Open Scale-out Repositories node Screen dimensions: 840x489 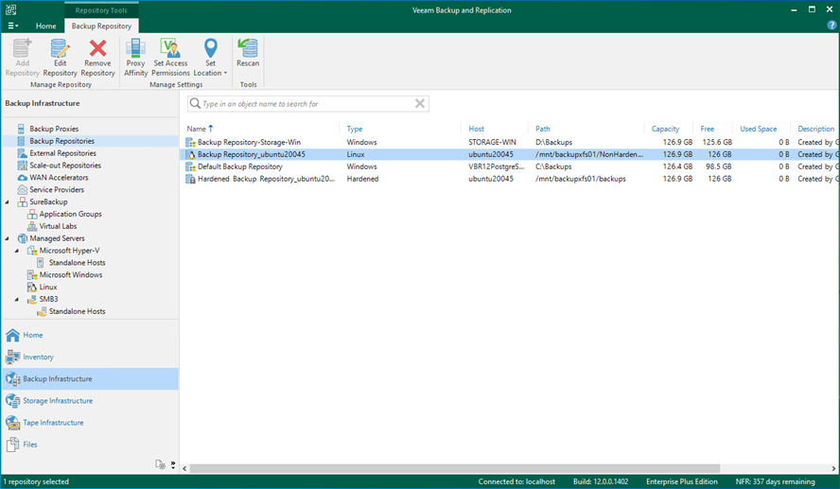click(65, 166)
